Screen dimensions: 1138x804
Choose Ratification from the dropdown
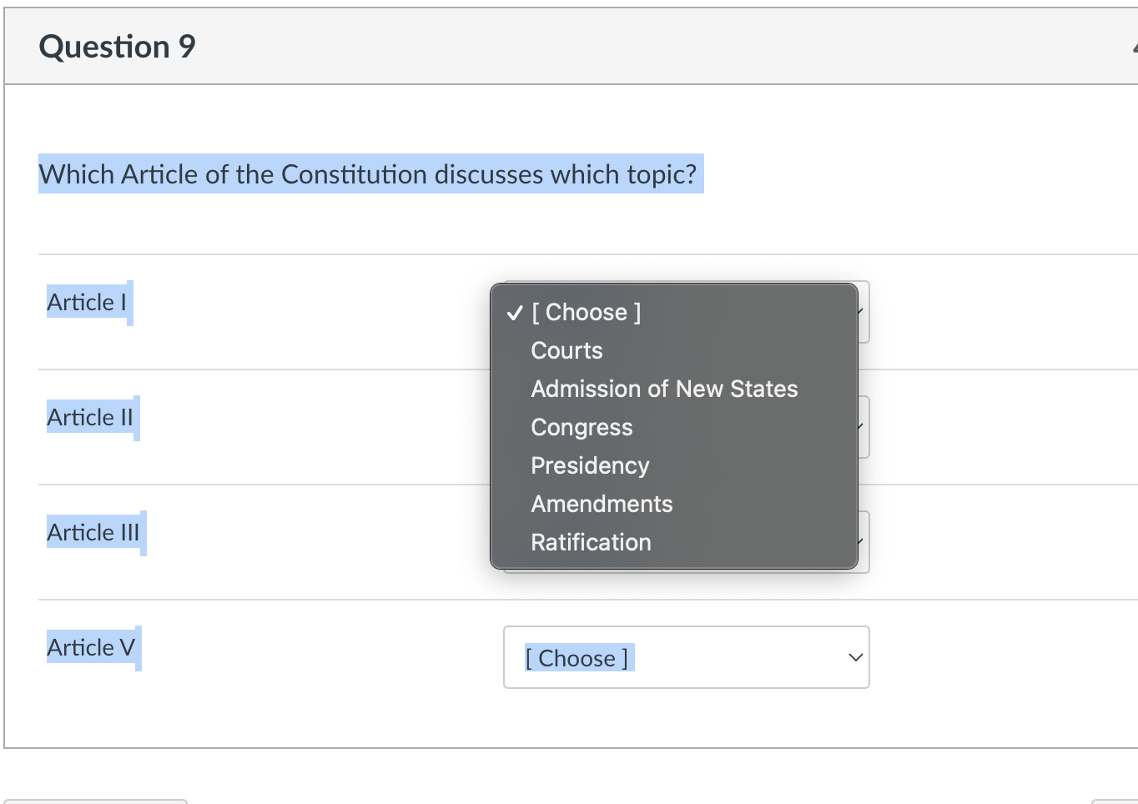click(x=591, y=542)
